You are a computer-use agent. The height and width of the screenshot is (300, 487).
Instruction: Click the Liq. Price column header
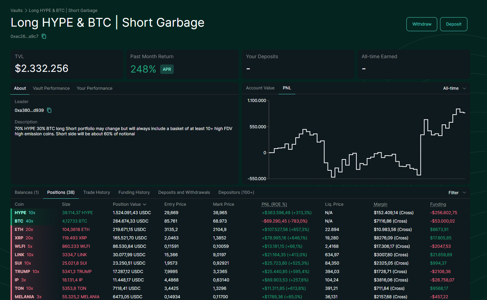point(334,204)
